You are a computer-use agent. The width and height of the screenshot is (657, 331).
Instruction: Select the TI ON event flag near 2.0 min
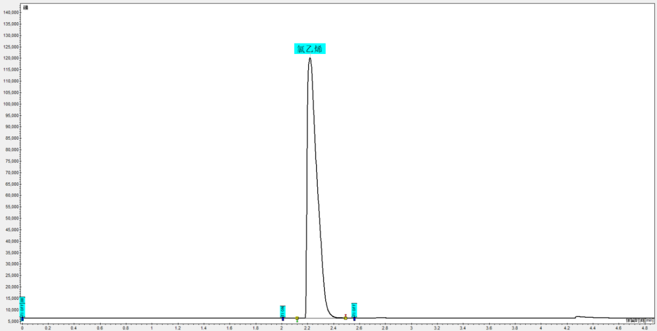tap(283, 311)
